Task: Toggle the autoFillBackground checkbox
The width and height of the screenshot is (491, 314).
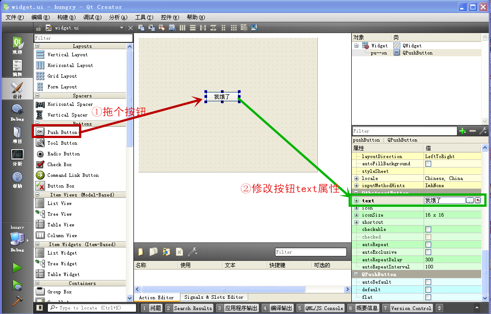Action: tap(428, 163)
